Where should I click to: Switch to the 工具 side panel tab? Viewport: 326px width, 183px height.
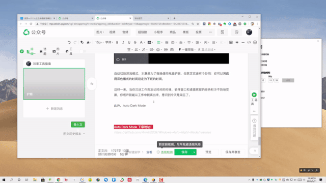point(69,51)
